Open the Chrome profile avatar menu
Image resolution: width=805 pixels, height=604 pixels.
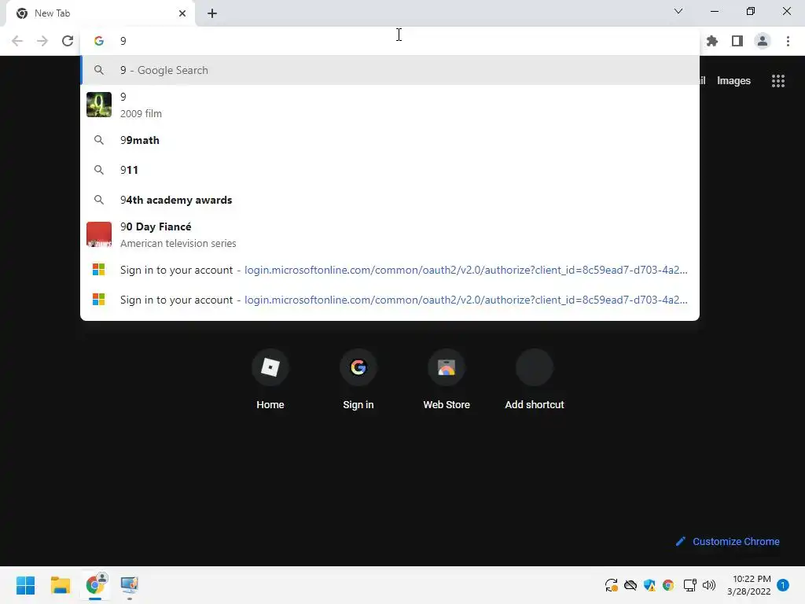(x=763, y=41)
